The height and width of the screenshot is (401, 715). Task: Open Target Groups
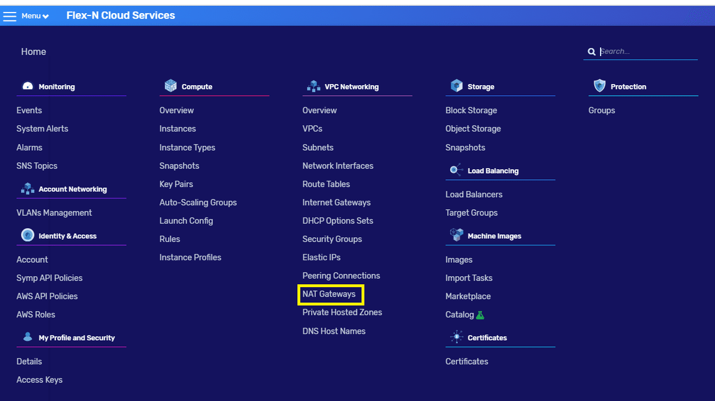(x=471, y=213)
